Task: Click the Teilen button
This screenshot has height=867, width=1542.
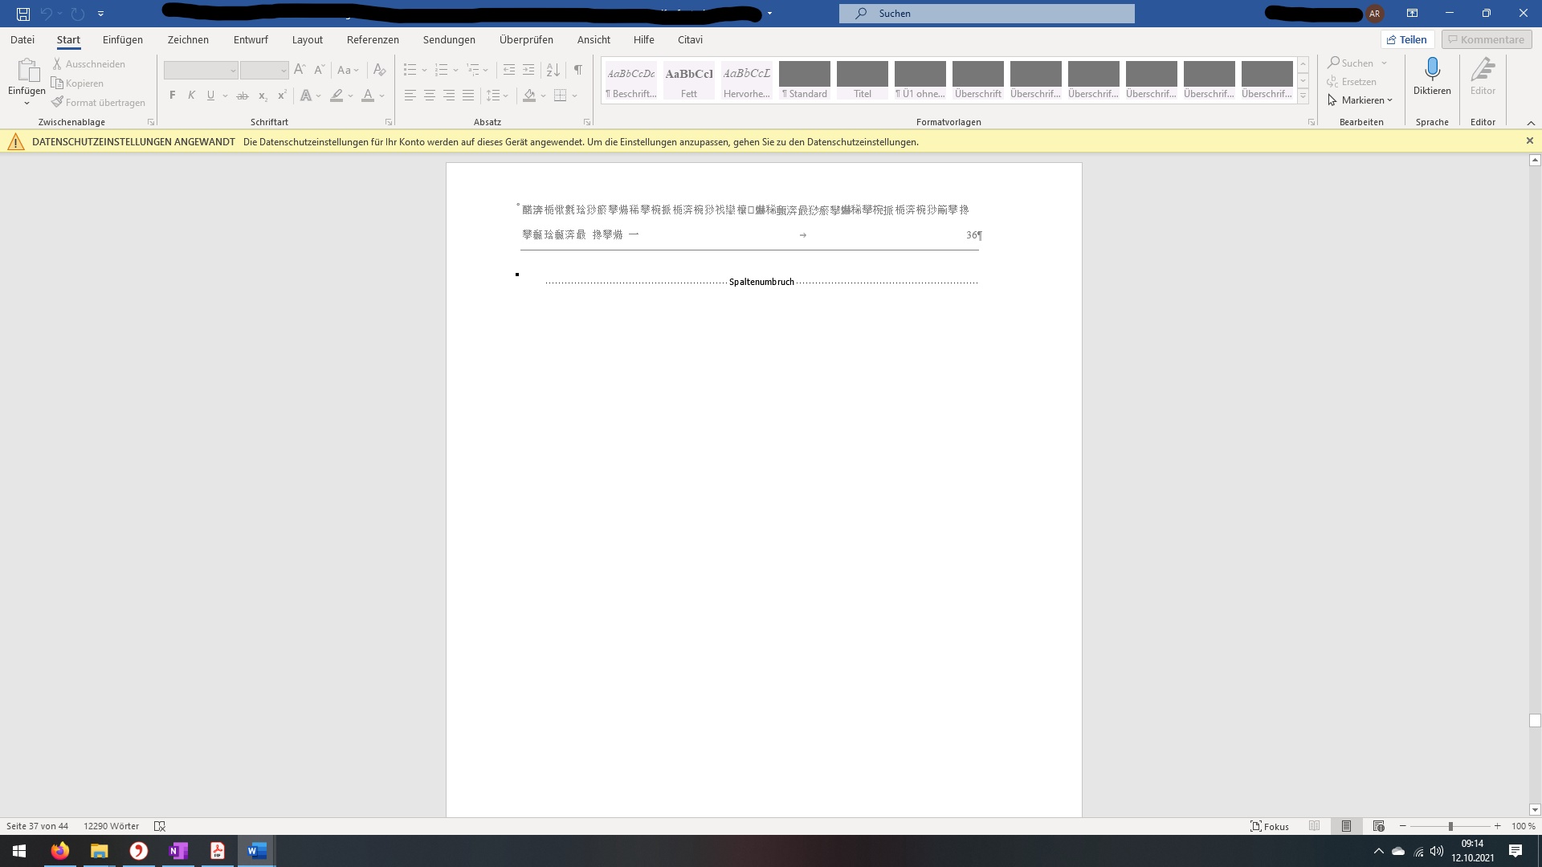Action: 1407,39
